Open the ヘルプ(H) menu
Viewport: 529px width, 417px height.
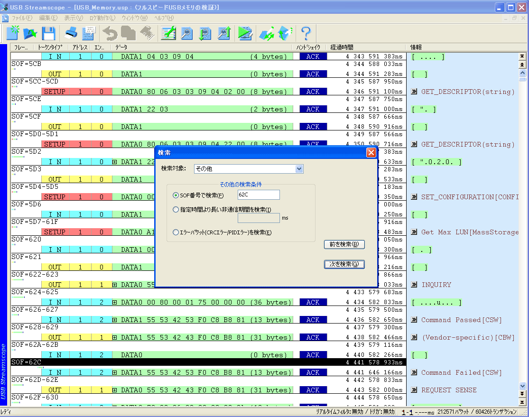(x=164, y=18)
